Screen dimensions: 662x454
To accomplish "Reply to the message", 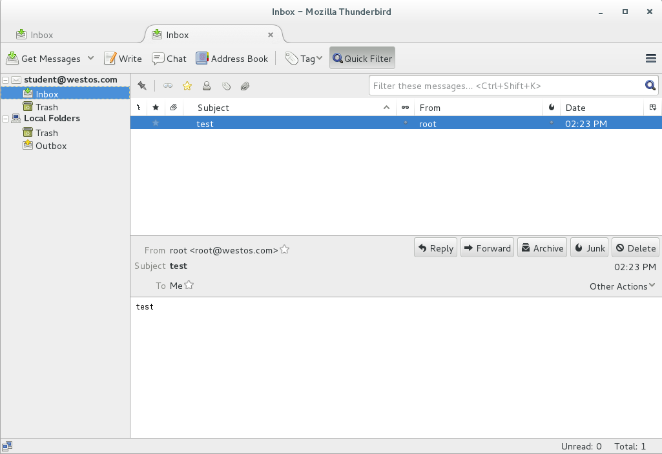I will (436, 248).
